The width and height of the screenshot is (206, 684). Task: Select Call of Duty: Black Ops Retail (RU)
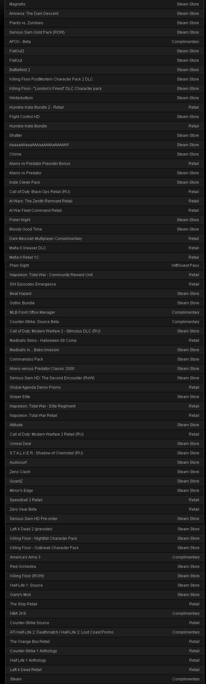pyautogui.click(x=104, y=192)
